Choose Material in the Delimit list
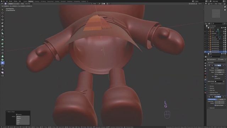This screenshot has height=128, width=227. point(23,118)
